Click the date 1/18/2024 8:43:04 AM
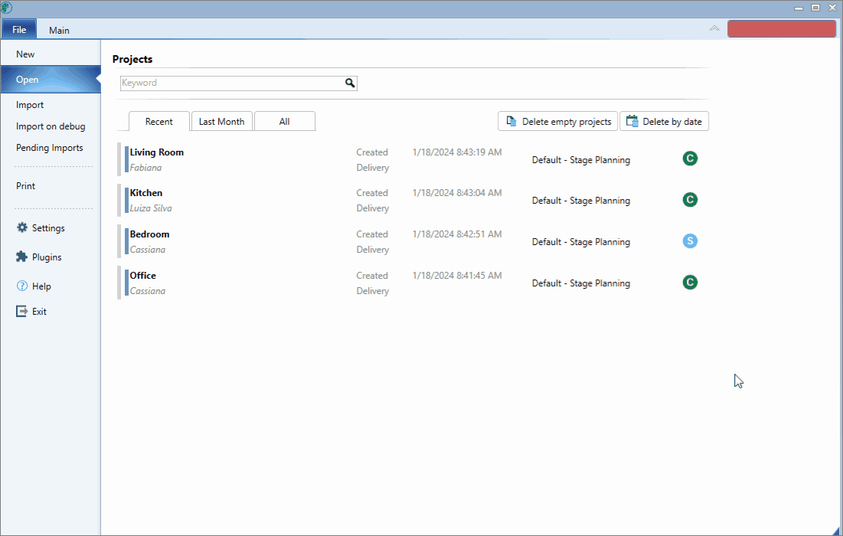 point(457,192)
